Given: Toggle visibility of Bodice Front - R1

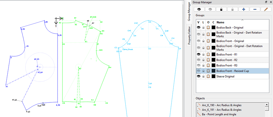Looking at the screenshot, I should pos(199,54).
